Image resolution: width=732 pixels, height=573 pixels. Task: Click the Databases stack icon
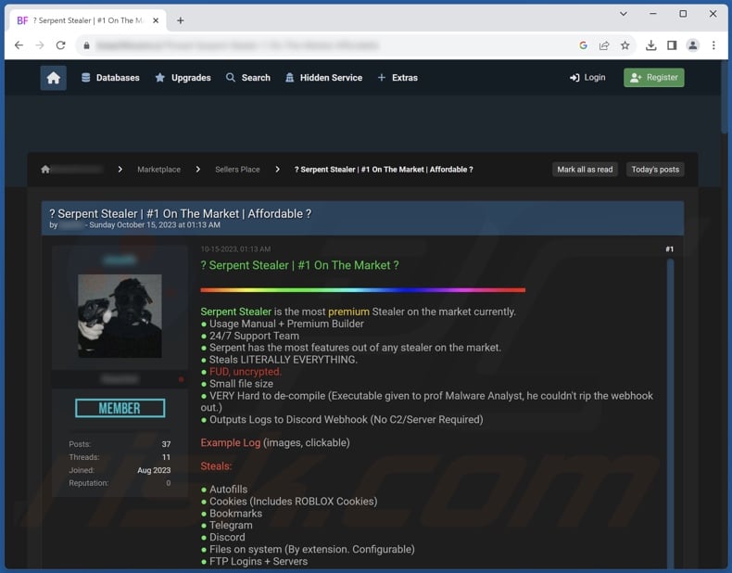[86, 78]
